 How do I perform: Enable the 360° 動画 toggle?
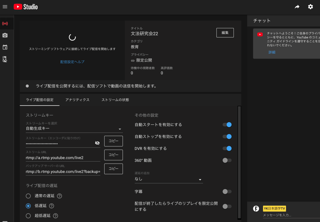click(x=227, y=160)
